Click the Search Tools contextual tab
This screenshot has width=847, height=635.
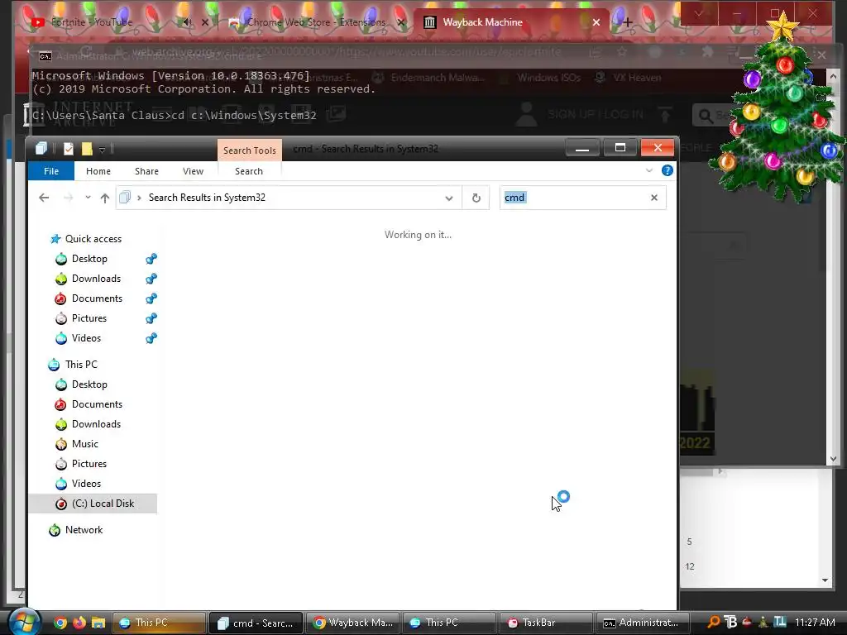[x=250, y=150]
